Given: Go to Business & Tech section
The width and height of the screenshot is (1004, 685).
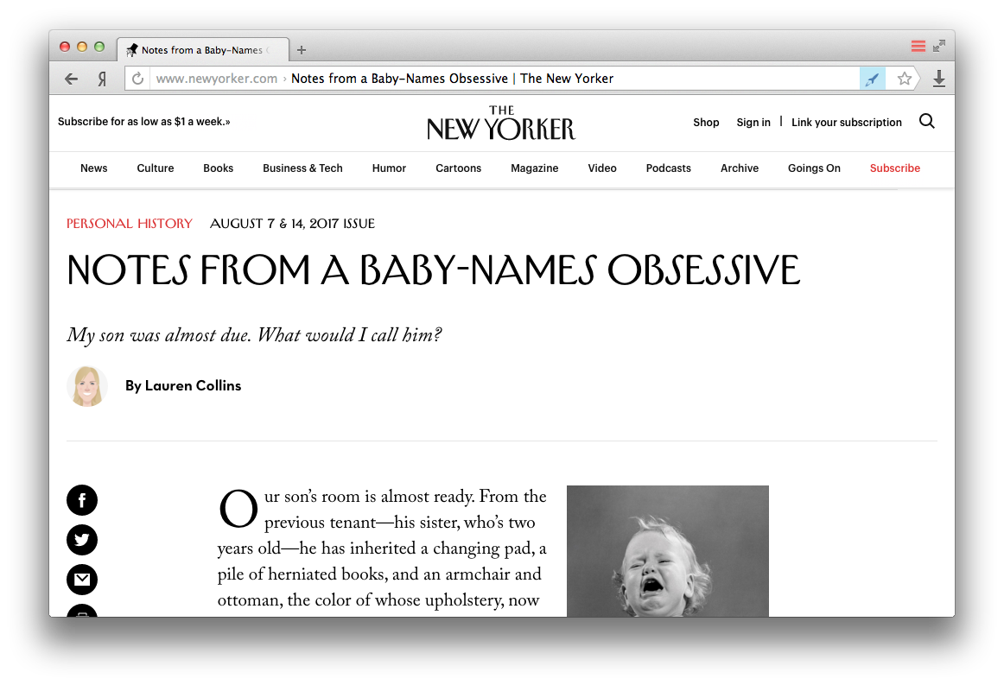Looking at the screenshot, I should pyautogui.click(x=303, y=168).
